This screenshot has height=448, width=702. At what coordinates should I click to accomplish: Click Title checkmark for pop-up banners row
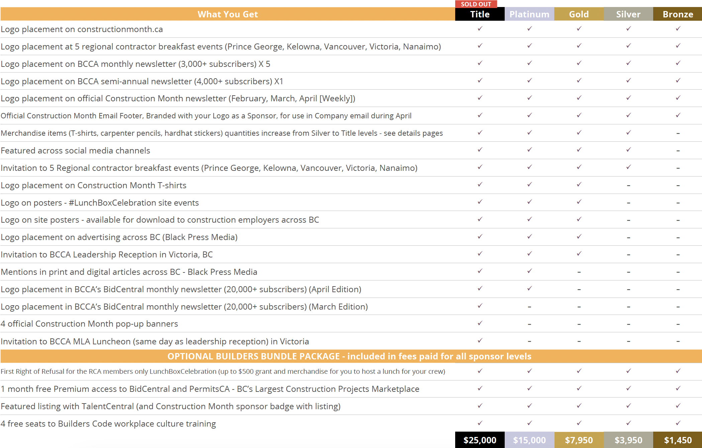pyautogui.click(x=480, y=323)
